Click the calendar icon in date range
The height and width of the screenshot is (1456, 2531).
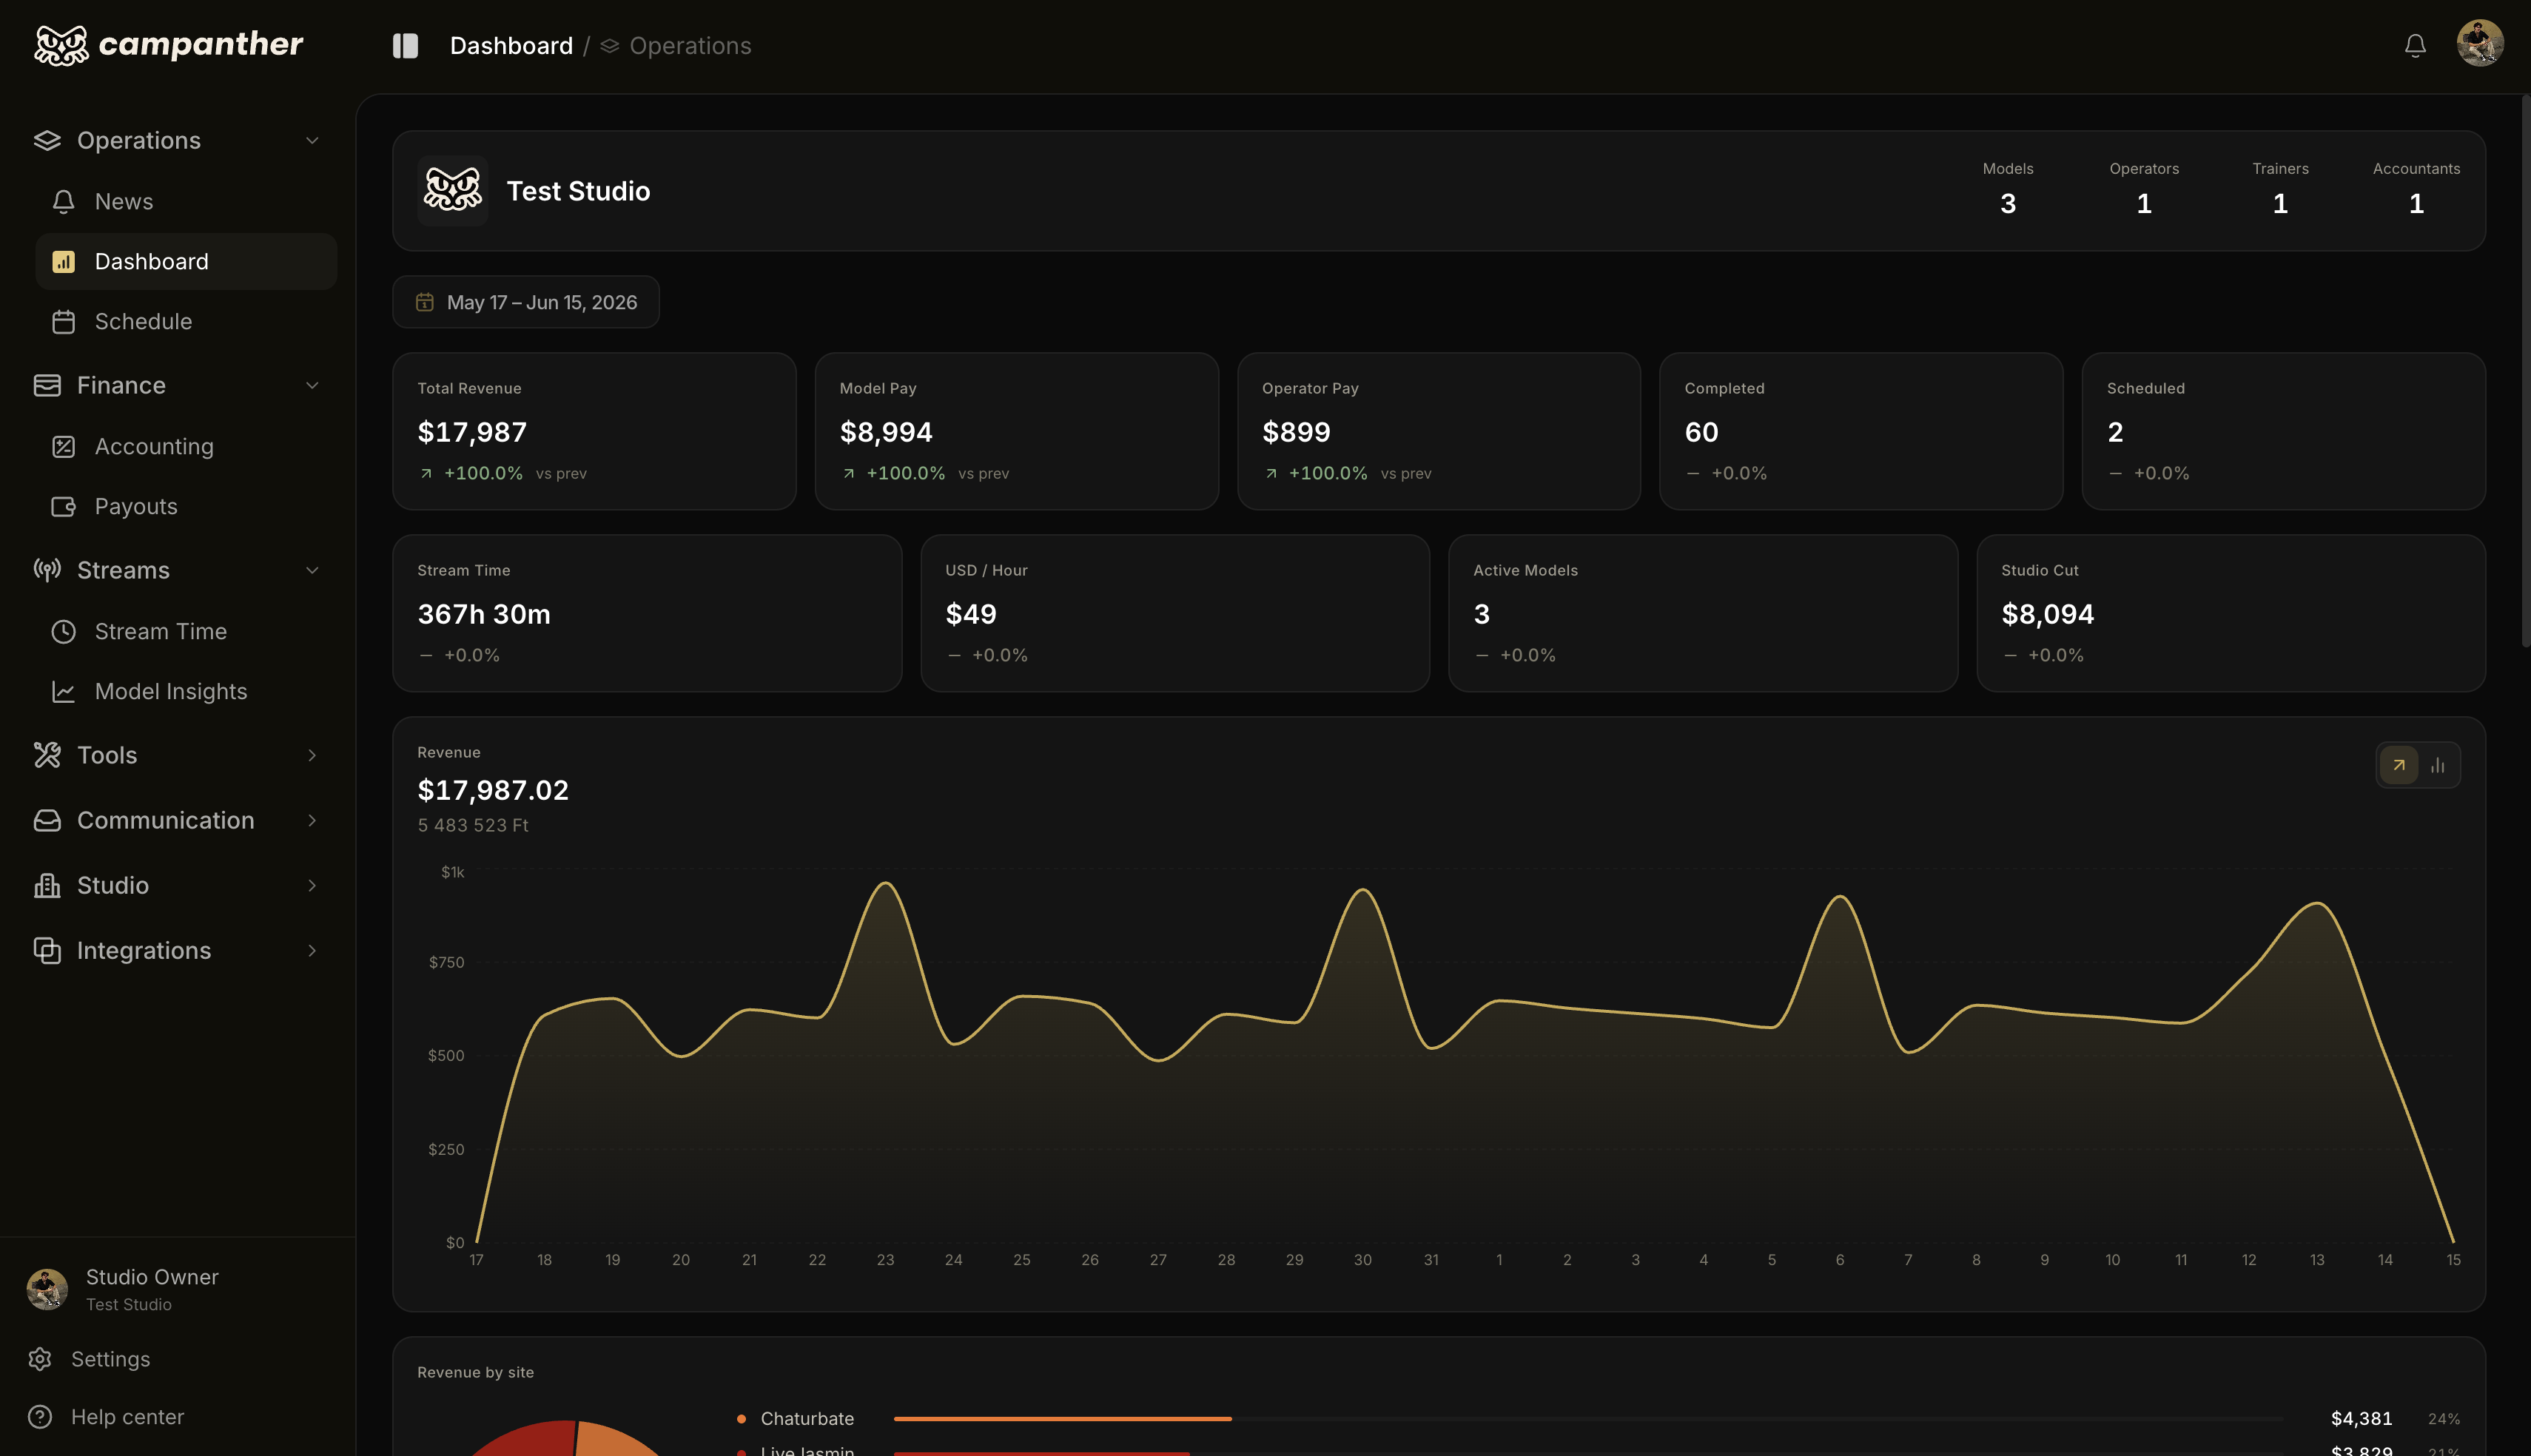(425, 302)
